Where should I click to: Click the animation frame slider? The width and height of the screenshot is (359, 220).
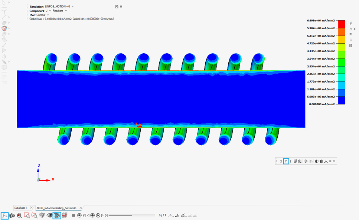[132, 216]
